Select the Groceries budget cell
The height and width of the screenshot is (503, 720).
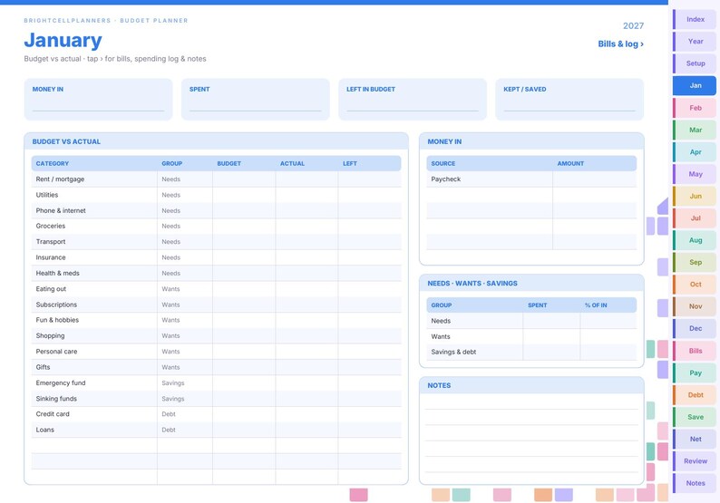(244, 227)
